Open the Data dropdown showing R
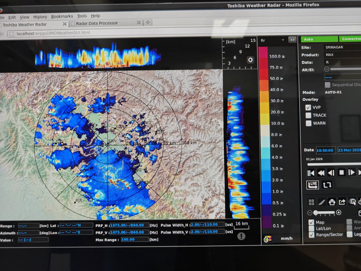The image size is (361, 271). [342, 62]
